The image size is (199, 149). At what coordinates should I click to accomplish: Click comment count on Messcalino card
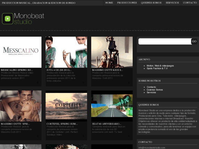click(38, 82)
